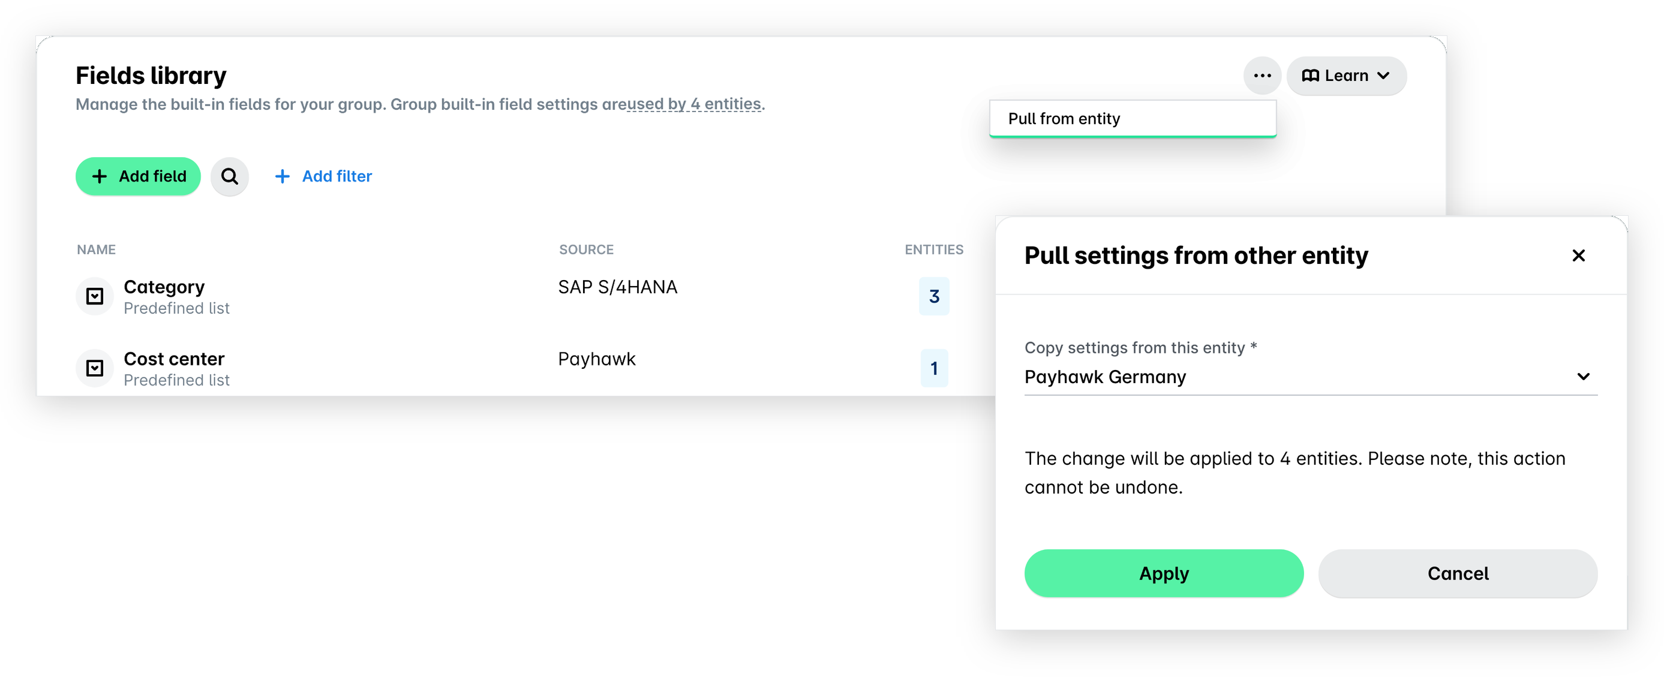The image size is (1664, 680).
Task: Click the Category entities count badge 3
Action: coord(933,296)
